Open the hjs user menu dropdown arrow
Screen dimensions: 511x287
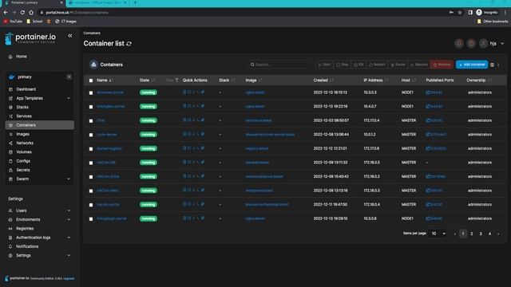[502, 43]
